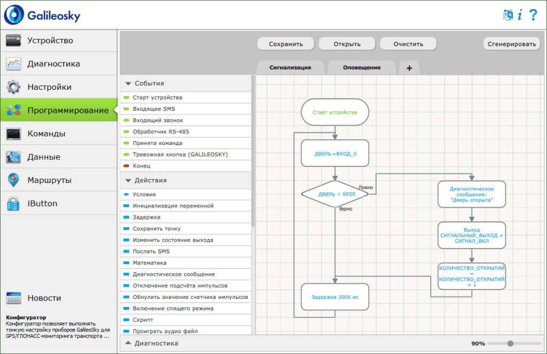Open the info 'i' icon

[520, 15]
